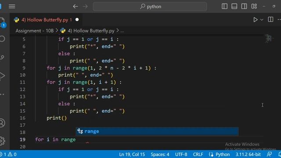Click the code minimap
The height and width of the screenshot is (158, 281).
click(269, 38)
